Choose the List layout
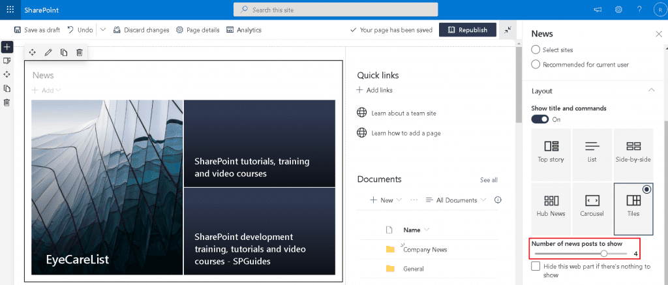This screenshot has width=668, height=285. point(592,154)
